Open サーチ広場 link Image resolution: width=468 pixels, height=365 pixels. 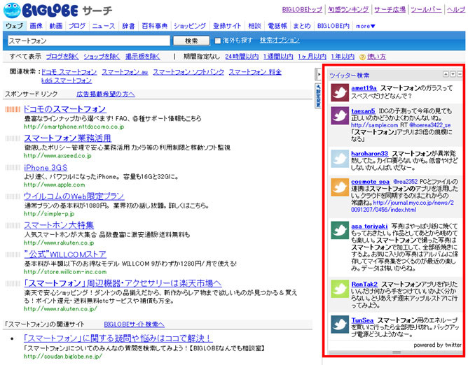[x=390, y=10]
